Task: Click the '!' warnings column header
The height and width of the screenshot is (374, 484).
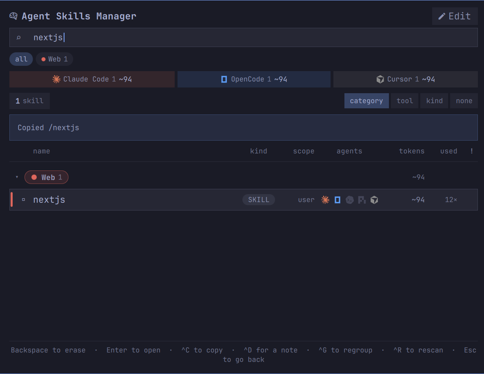Action: click(x=471, y=151)
